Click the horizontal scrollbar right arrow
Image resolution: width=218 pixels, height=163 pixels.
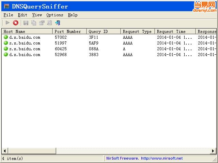tap(213, 151)
